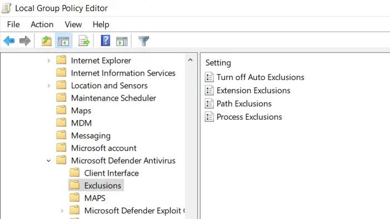Expand the Internet Explorer folder node
The image size is (390, 219).
[49, 61]
